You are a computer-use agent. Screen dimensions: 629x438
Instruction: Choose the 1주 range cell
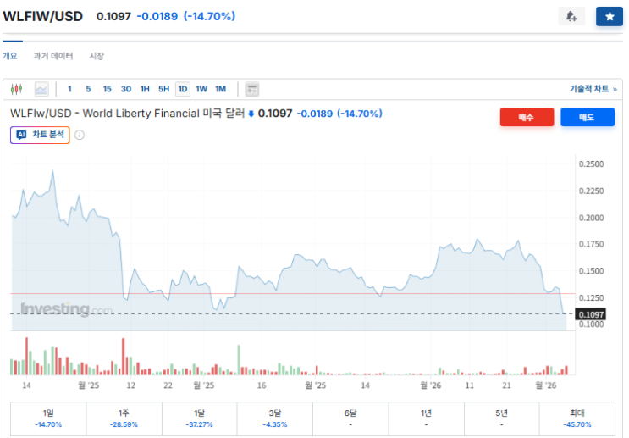124,419
